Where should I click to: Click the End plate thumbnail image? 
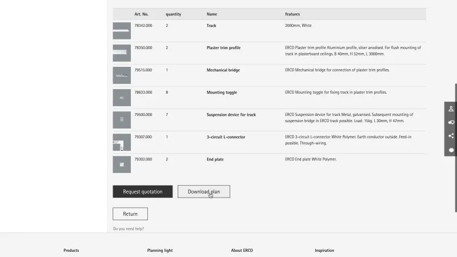pyautogui.click(x=122, y=164)
